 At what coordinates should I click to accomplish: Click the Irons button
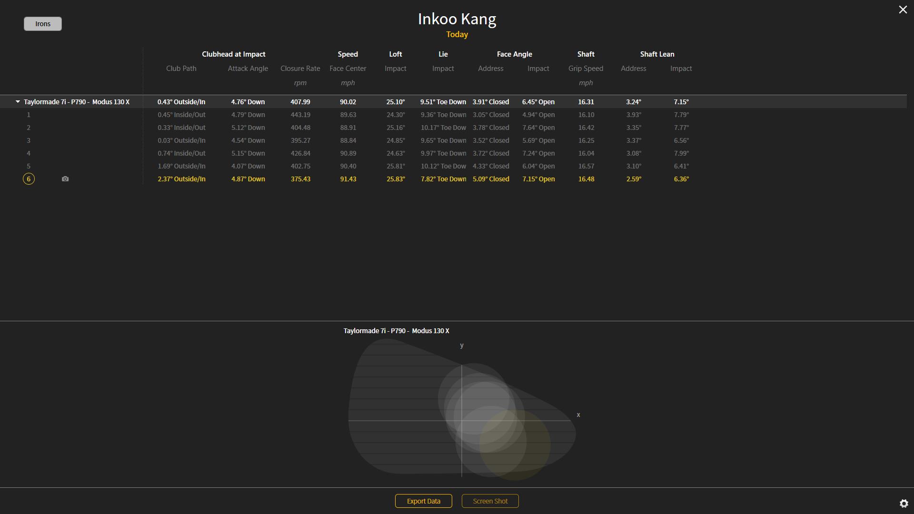click(43, 24)
